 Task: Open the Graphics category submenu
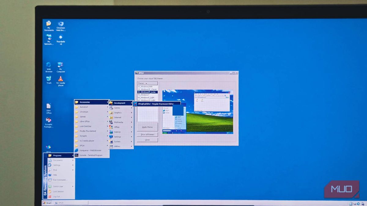tap(121, 113)
